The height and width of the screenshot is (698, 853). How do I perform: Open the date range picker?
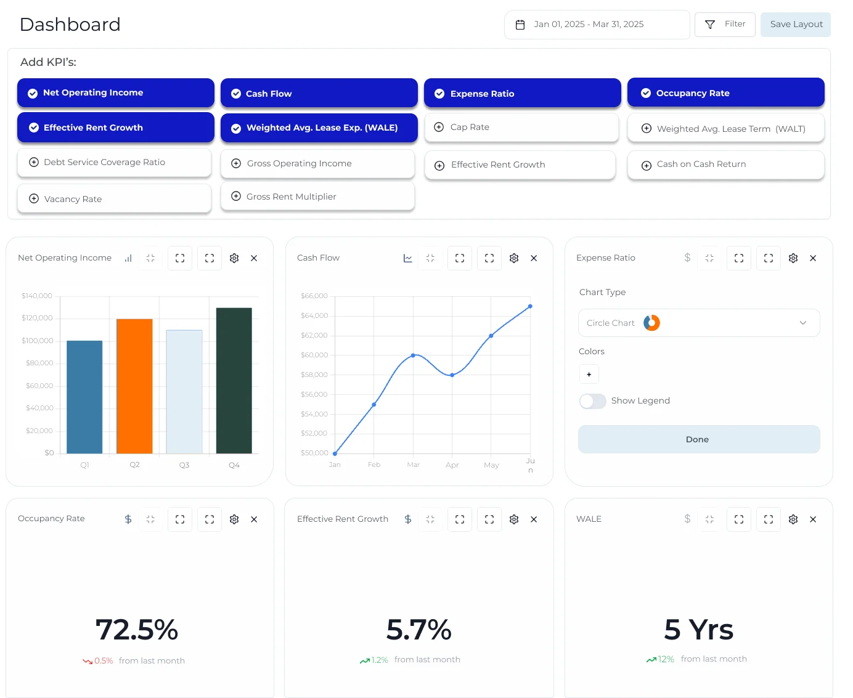tap(596, 25)
